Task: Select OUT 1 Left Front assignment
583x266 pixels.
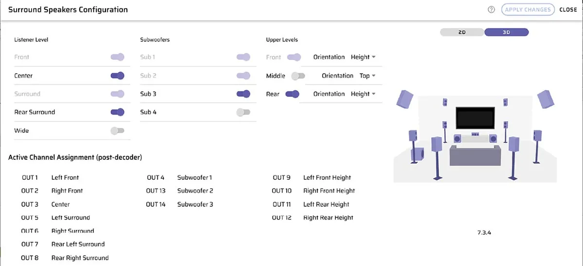Action: click(x=51, y=178)
